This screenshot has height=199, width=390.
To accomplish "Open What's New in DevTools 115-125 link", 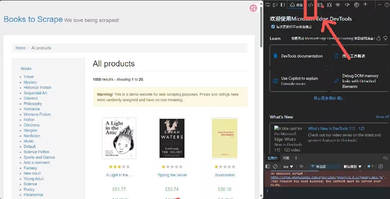I will click(336, 129).
